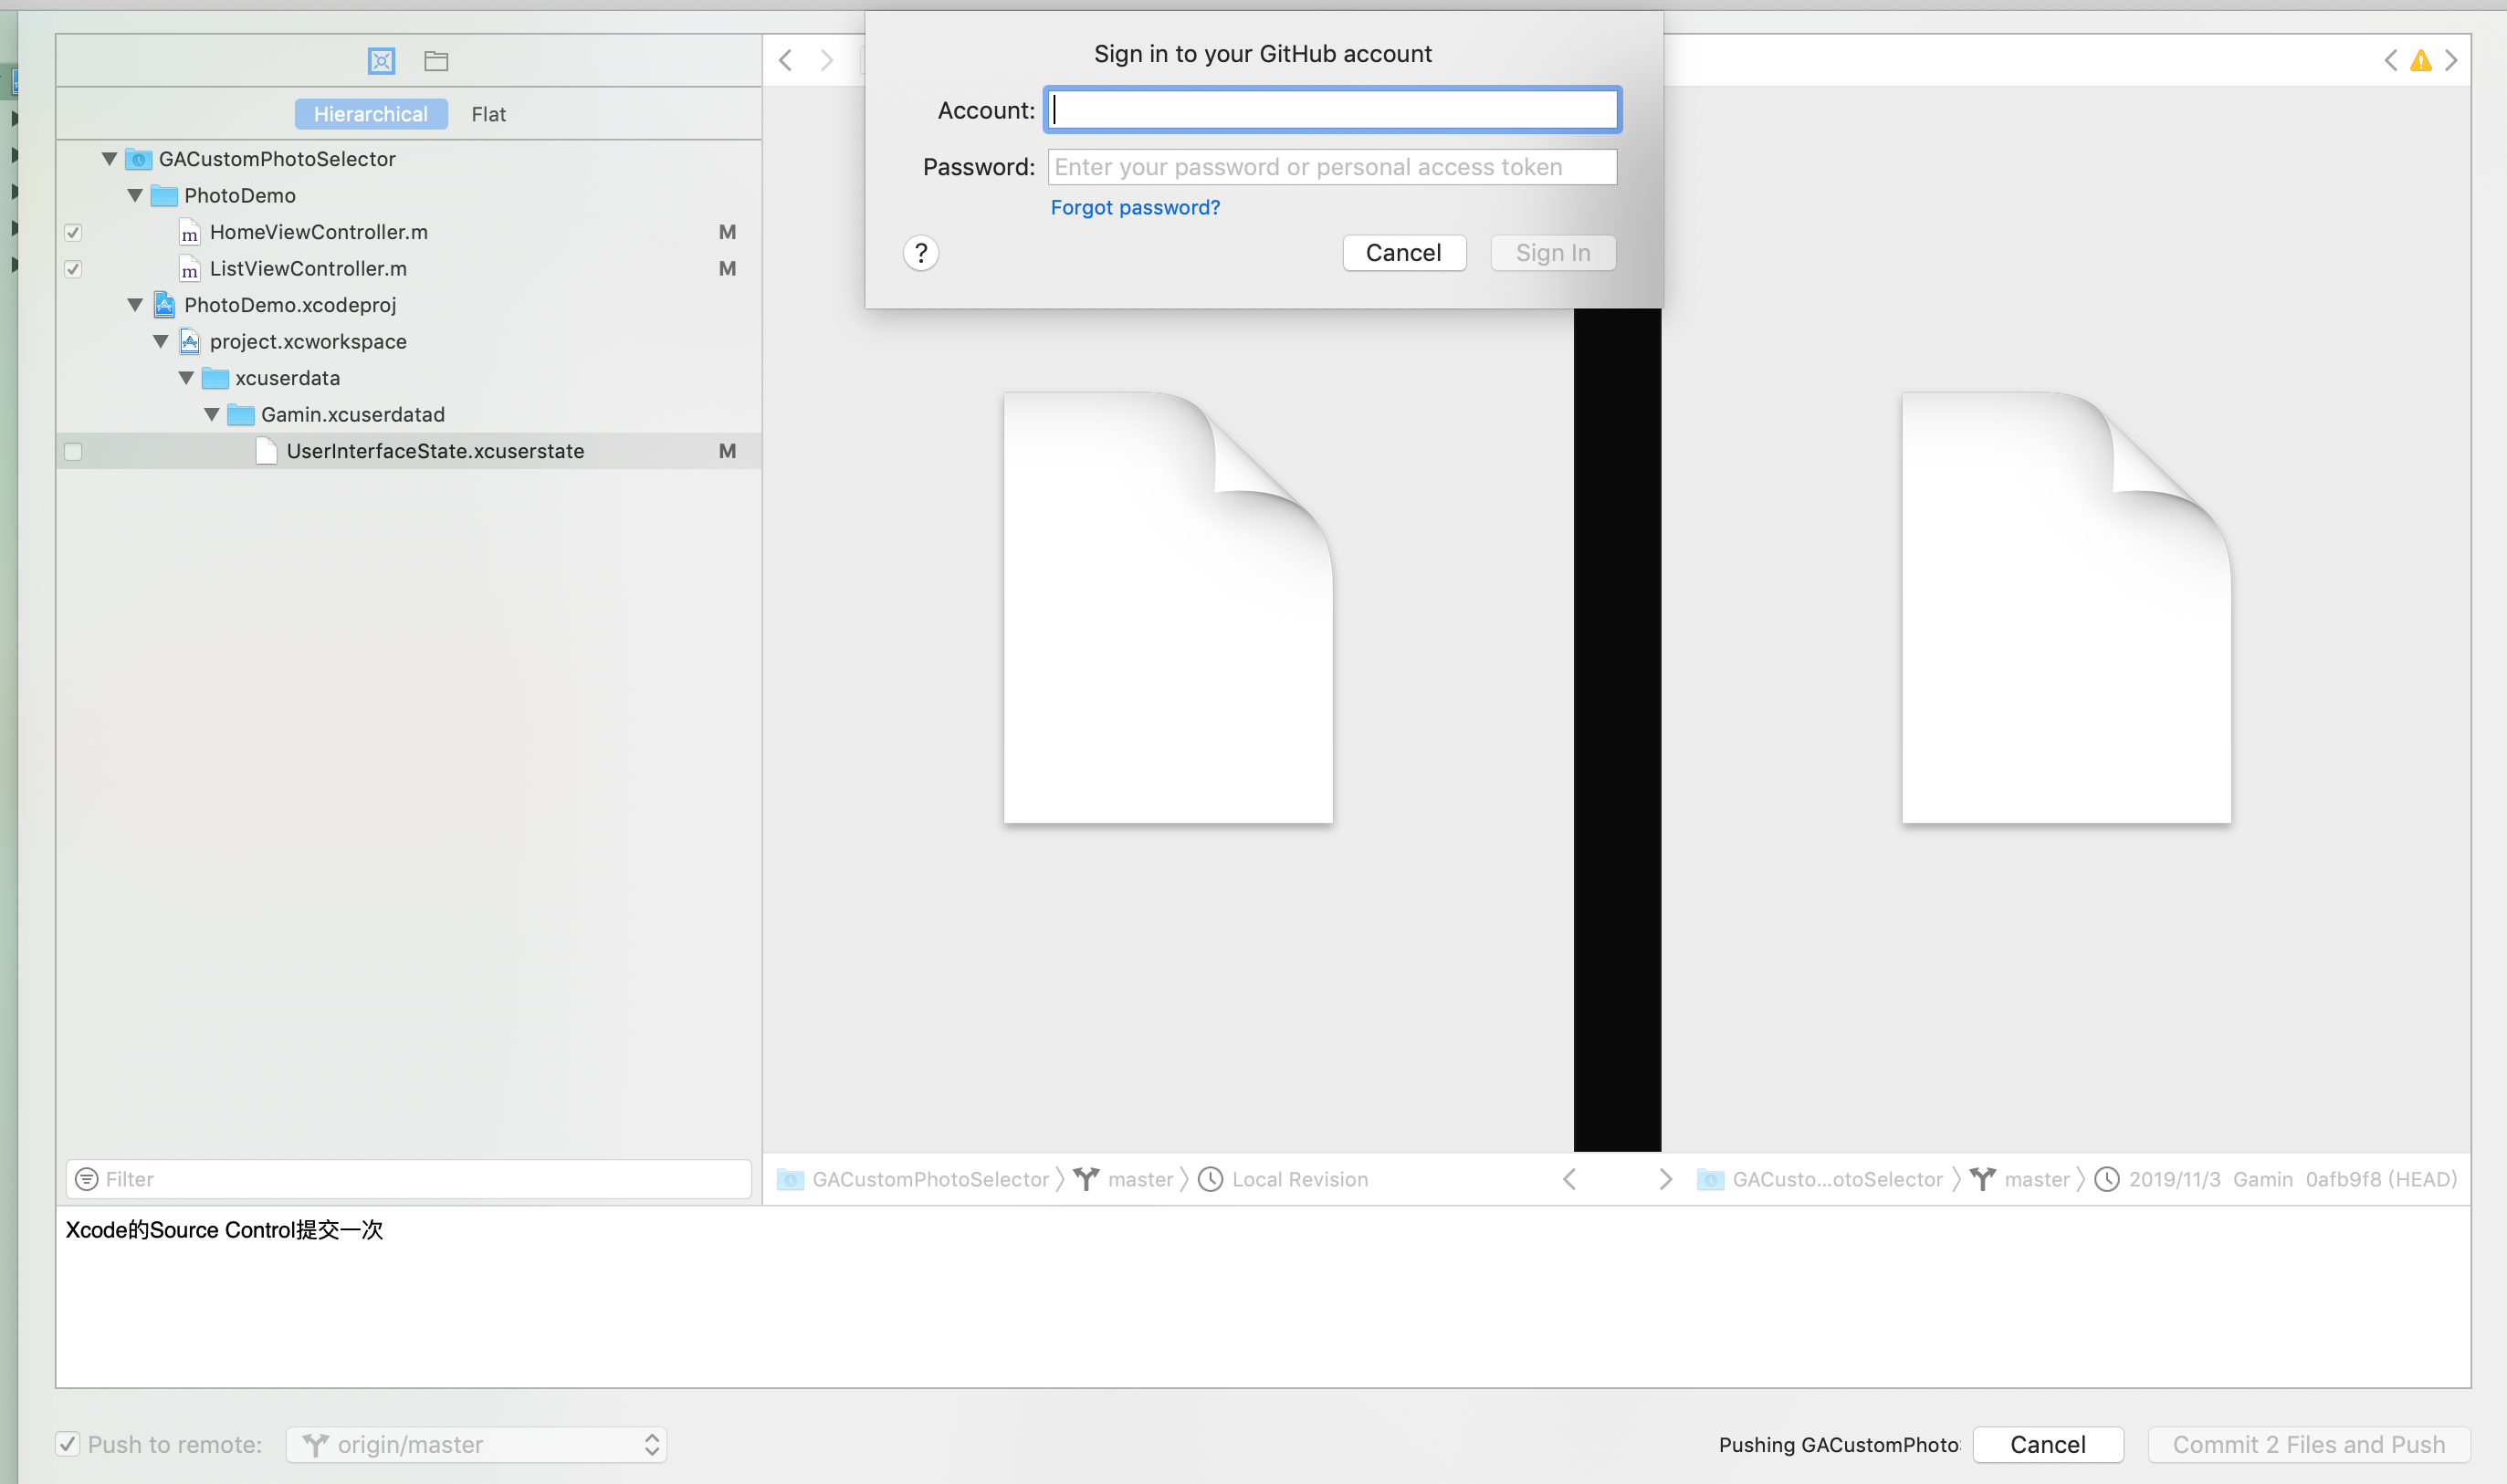Screen dimensions: 2507x1484
Task: Click the filter icon in the Filter field
Action: point(87,1179)
